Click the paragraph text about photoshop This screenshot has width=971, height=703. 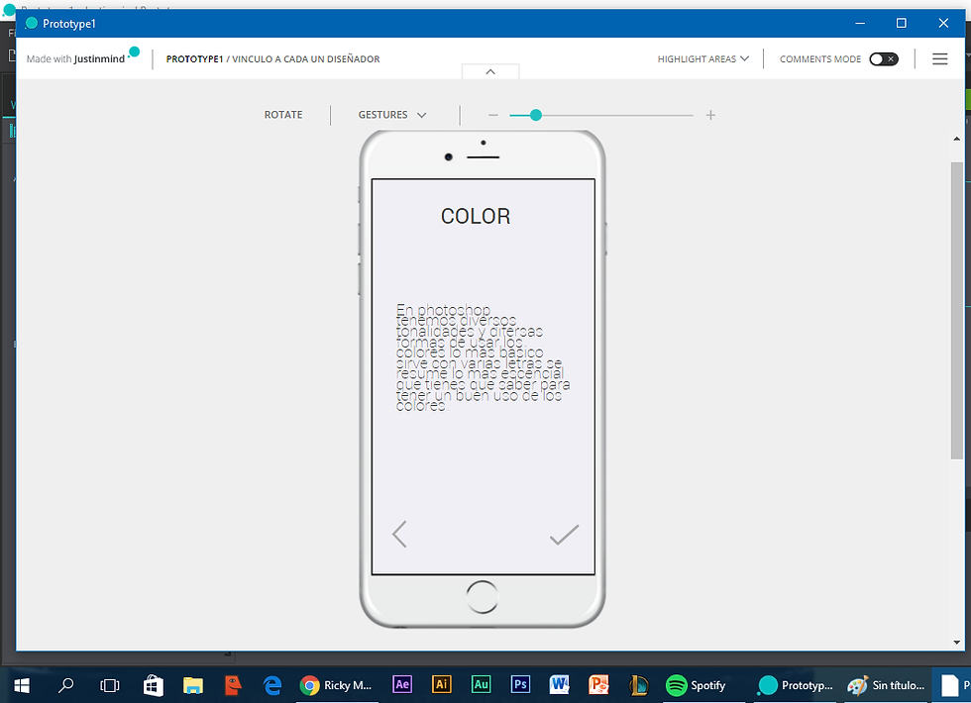pos(483,357)
